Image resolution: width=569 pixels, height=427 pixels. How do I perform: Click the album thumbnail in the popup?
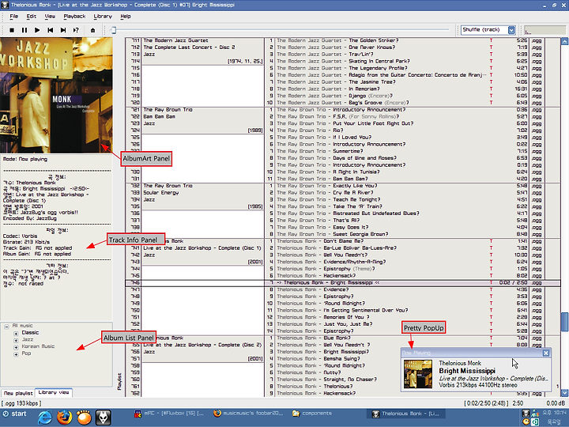pos(418,374)
